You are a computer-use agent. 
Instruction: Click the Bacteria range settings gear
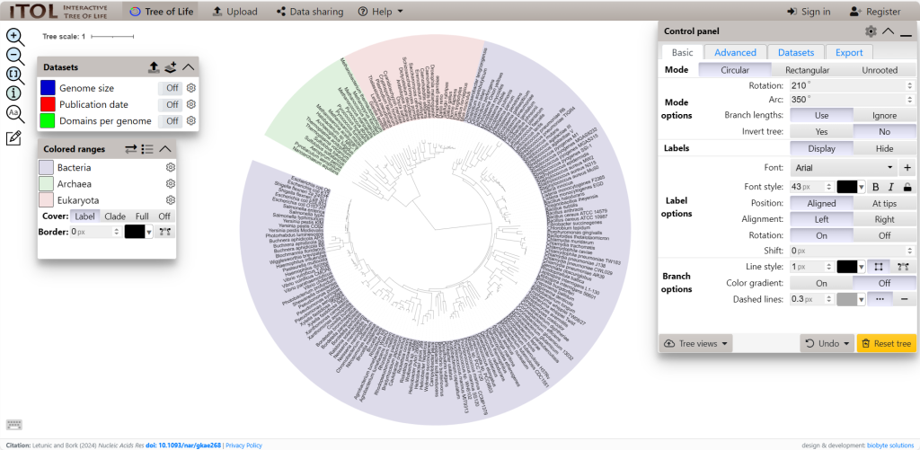(170, 168)
